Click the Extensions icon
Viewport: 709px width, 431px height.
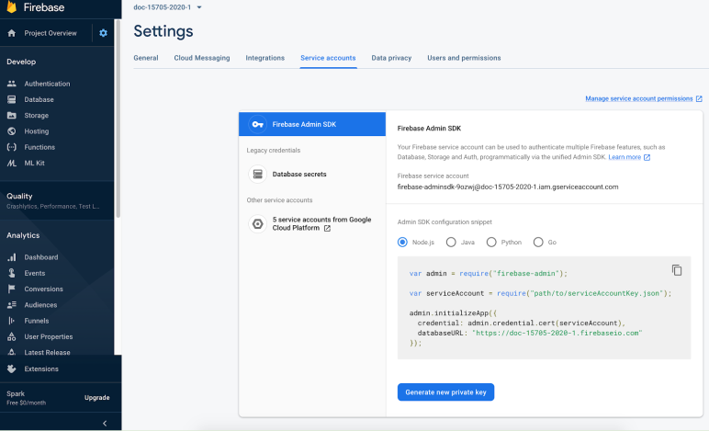pyautogui.click(x=12, y=369)
